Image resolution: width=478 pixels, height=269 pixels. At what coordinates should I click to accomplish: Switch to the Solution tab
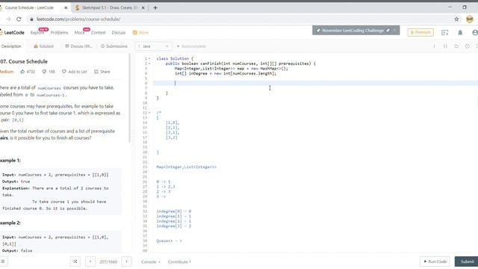[43, 46]
